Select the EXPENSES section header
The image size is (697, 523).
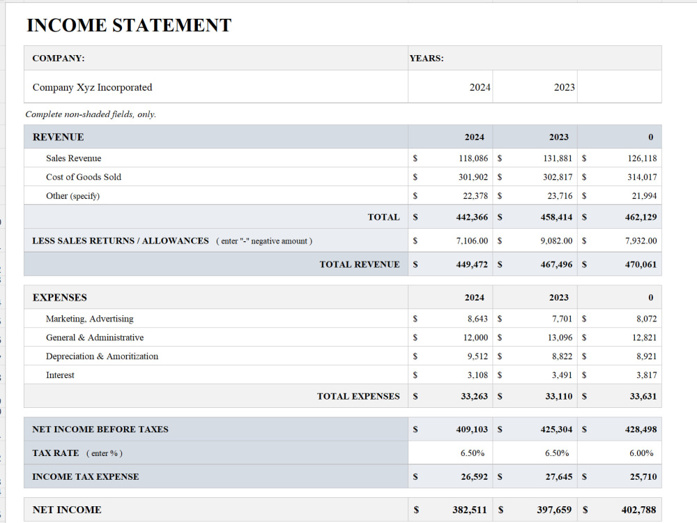coord(216,297)
